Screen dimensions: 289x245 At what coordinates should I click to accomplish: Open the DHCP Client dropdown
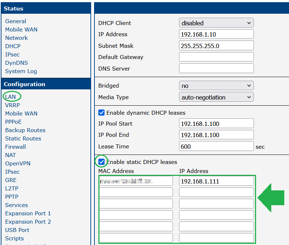pos(216,23)
